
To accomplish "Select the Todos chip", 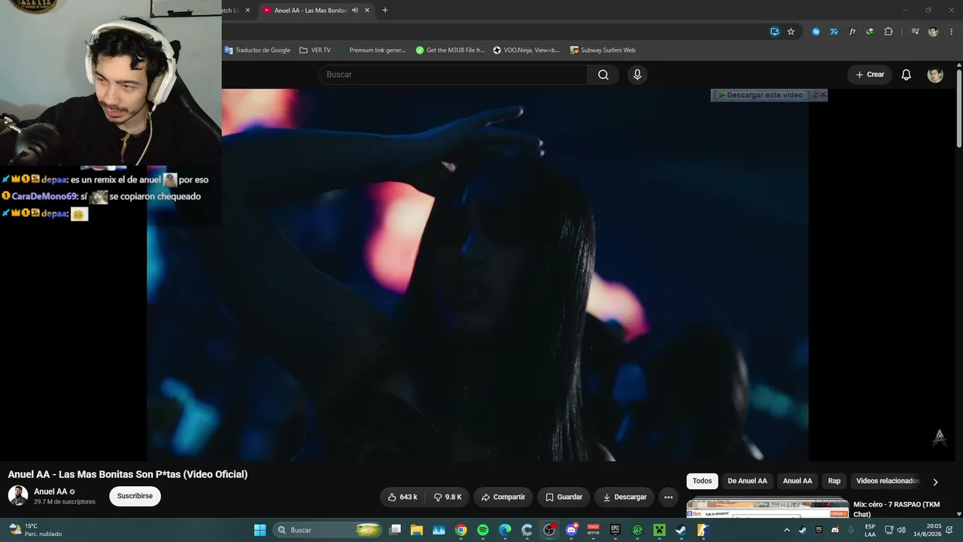I will click(702, 481).
